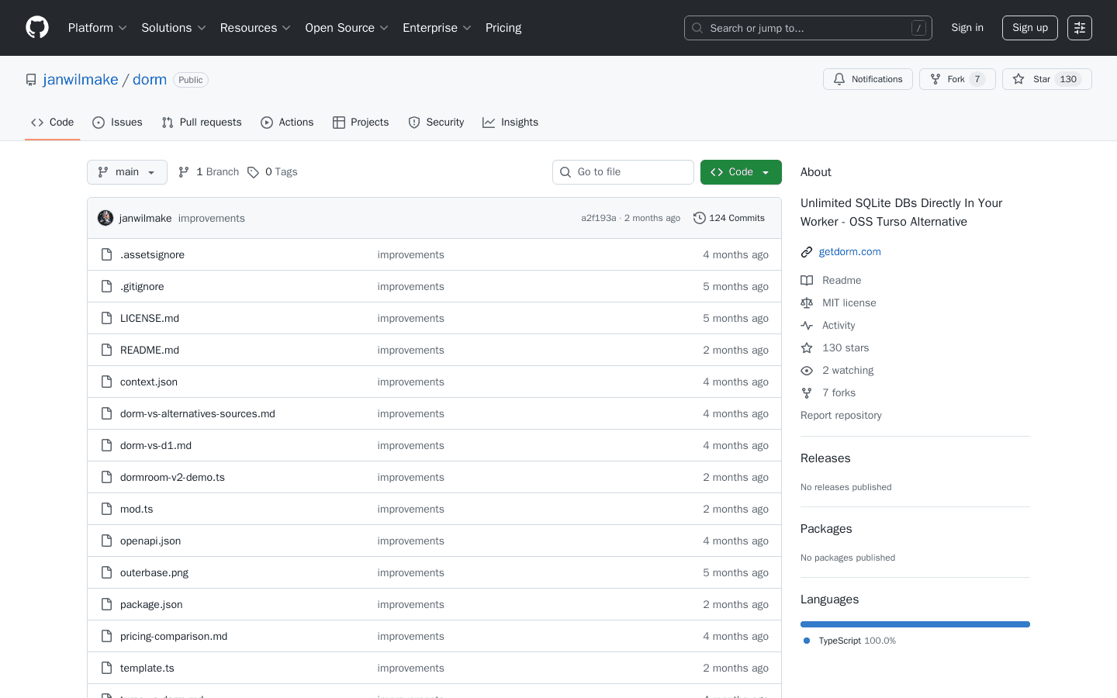Open README.md file

click(150, 350)
